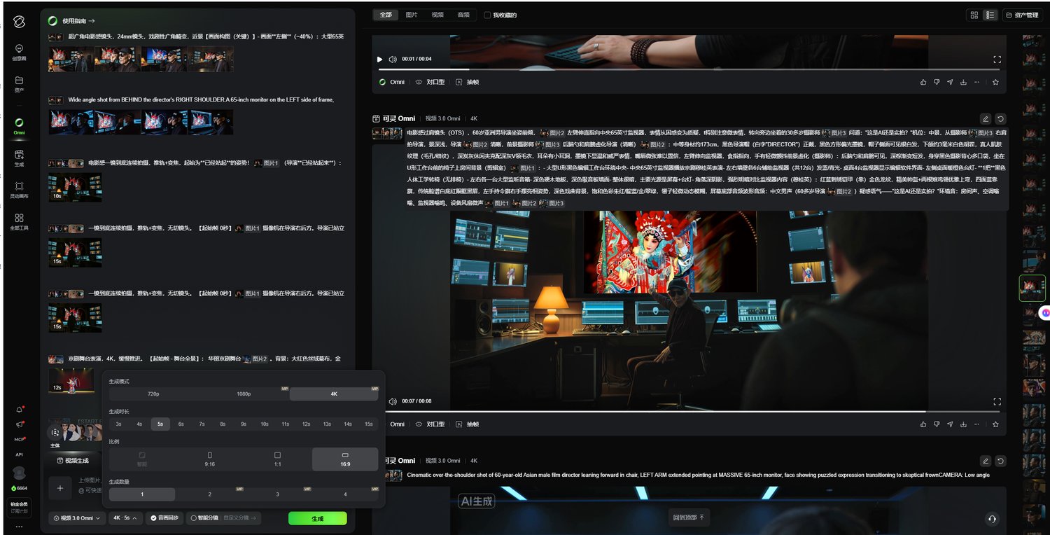Screen dimensions: 1050x535
Task: Open the 主体 subject picker
Action: tap(55, 436)
